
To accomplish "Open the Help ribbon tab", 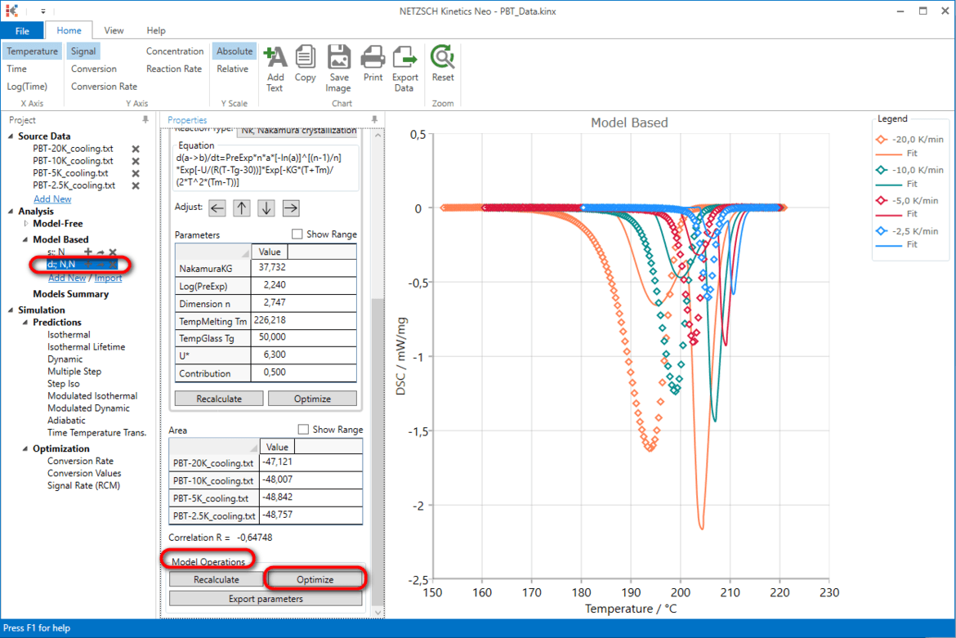I will coord(155,30).
